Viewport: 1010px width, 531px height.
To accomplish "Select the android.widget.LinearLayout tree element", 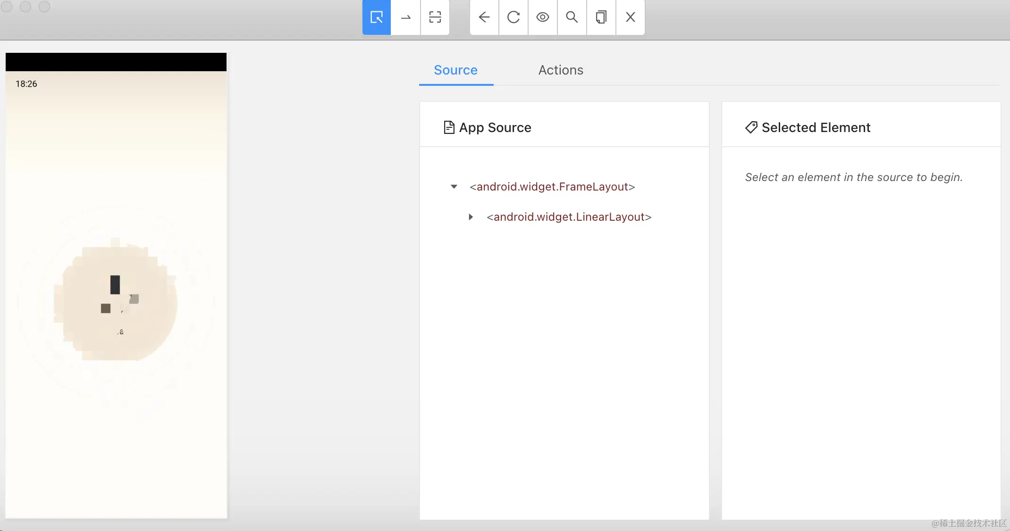I will [569, 217].
